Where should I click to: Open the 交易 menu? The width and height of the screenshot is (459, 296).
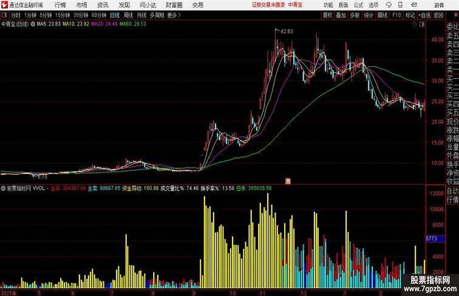pos(197,5)
